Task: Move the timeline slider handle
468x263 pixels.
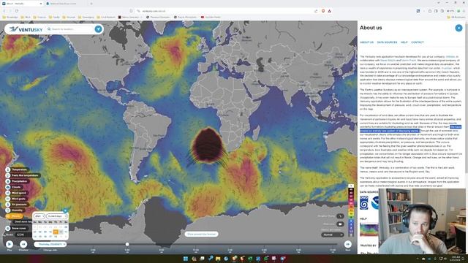Action: tap(127, 244)
